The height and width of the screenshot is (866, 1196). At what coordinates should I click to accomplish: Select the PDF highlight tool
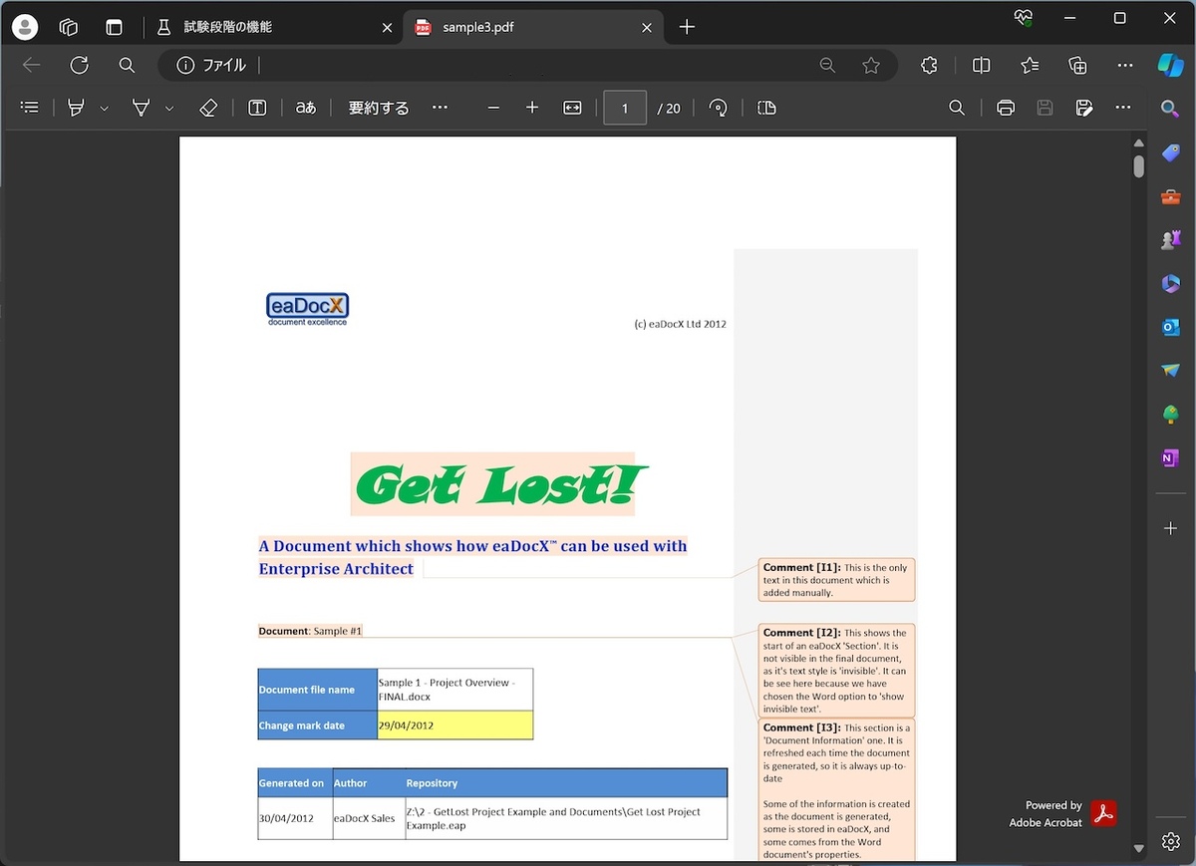point(76,108)
